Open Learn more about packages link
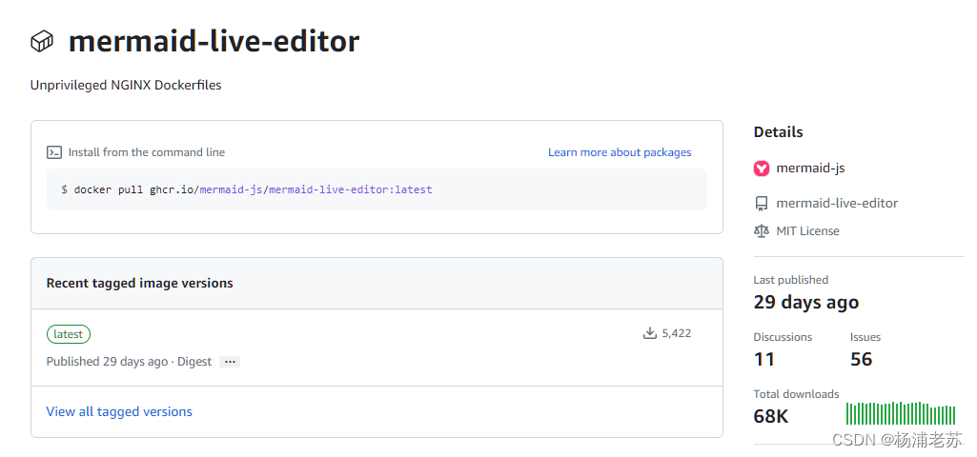Image resolution: width=977 pixels, height=457 pixels. click(620, 152)
